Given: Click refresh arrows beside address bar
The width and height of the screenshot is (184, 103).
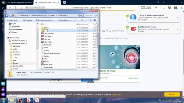Looking at the screenshot, I should (81, 15).
